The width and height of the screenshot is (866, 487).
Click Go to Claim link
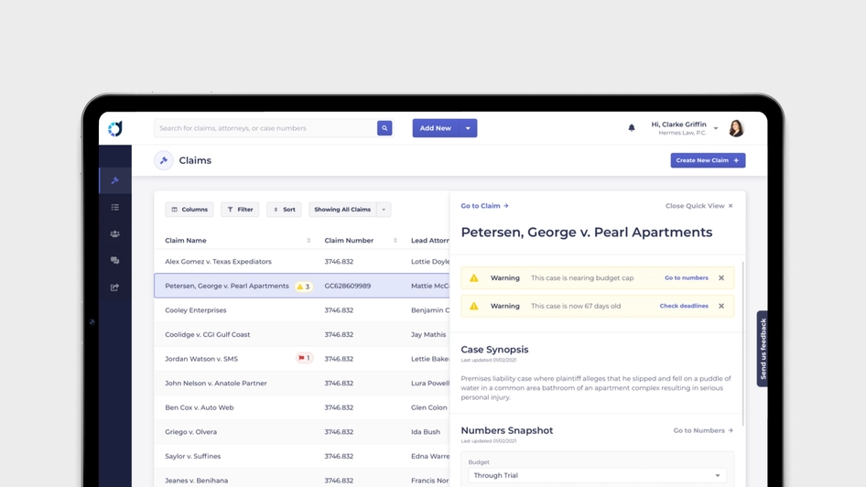[484, 205]
